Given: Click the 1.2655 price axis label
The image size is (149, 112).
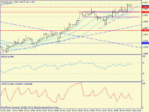Looking at the screenshot, I should [x=145, y=54].
